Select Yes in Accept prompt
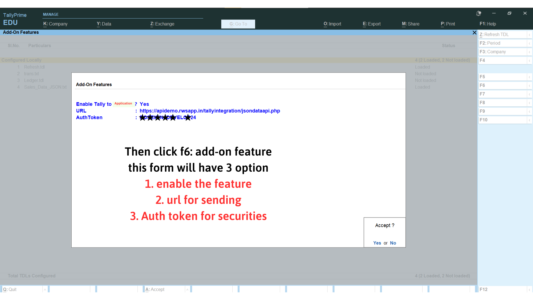533x300 pixels. pyautogui.click(x=377, y=243)
